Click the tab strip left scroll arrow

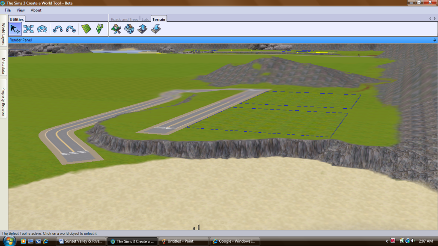click(430, 18)
